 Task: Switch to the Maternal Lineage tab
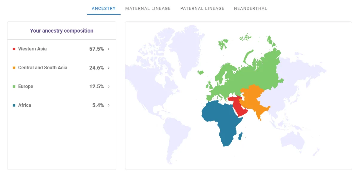pyautogui.click(x=148, y=8)
